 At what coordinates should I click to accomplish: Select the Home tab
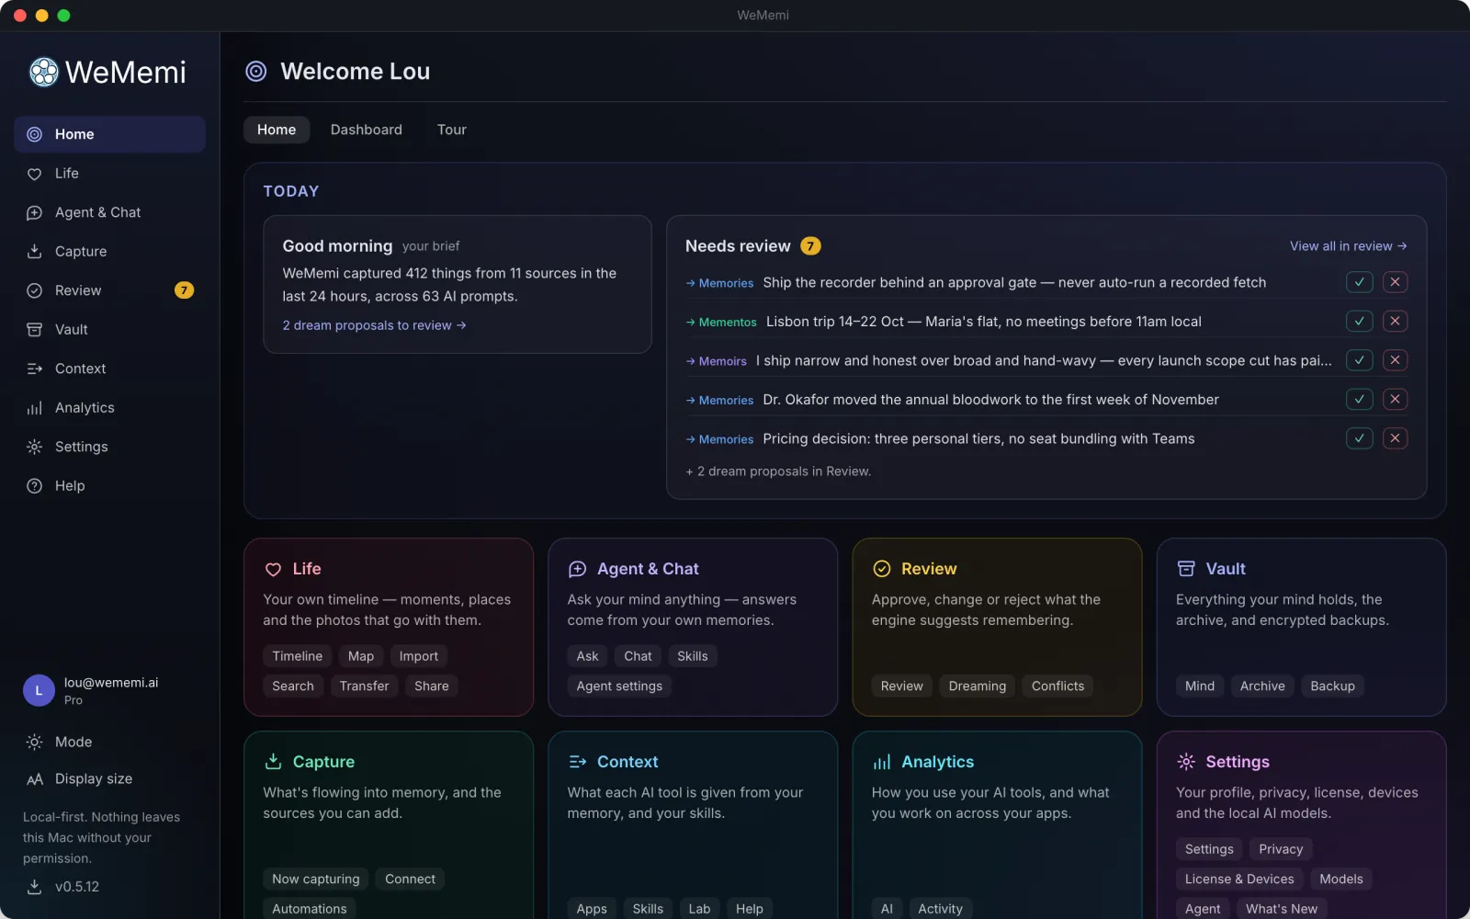[x=277, y=130]
